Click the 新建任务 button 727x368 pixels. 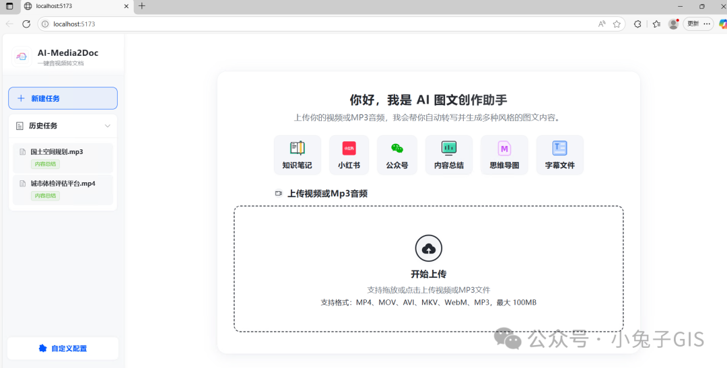click(63, 98)
